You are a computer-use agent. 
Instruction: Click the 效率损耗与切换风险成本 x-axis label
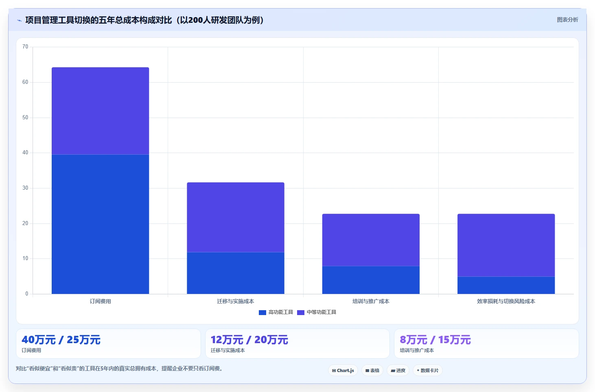[506, 302]
